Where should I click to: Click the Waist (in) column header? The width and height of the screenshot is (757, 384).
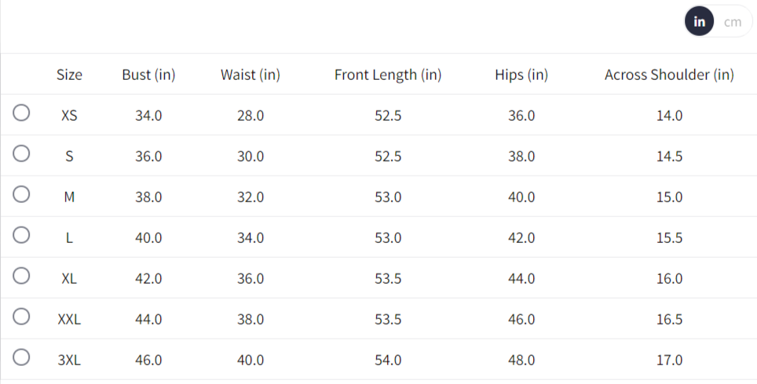click(x=251, y=75)
